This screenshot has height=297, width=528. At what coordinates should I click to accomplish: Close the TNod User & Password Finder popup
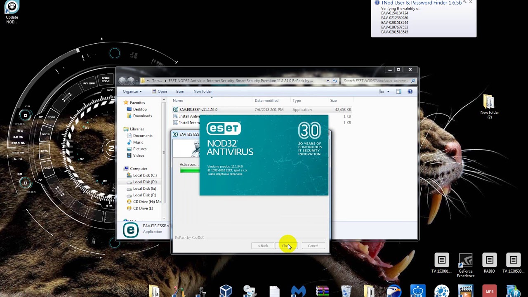coord(471,2)
